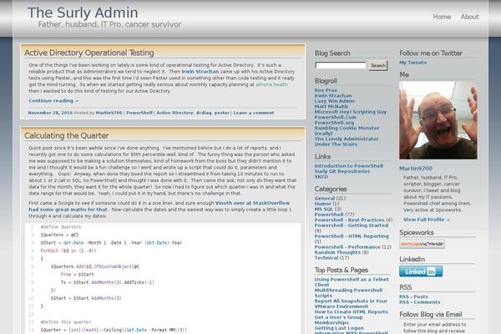Image resolution: width=501 pixels, height=334 pixels.
Task: Open Matt McNabb blogroll link
Action: click(331, 106)
